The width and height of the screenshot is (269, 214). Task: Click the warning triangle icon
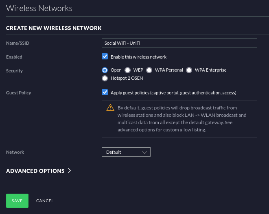(110, 108)
